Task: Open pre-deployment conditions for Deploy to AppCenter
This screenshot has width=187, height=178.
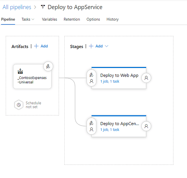Action: tap(91, 126)
